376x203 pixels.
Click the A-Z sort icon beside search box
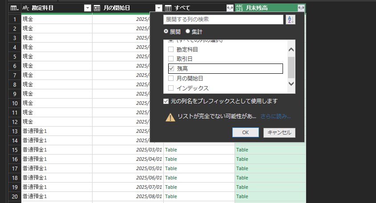pyautogui.click(x=290, y=20)
